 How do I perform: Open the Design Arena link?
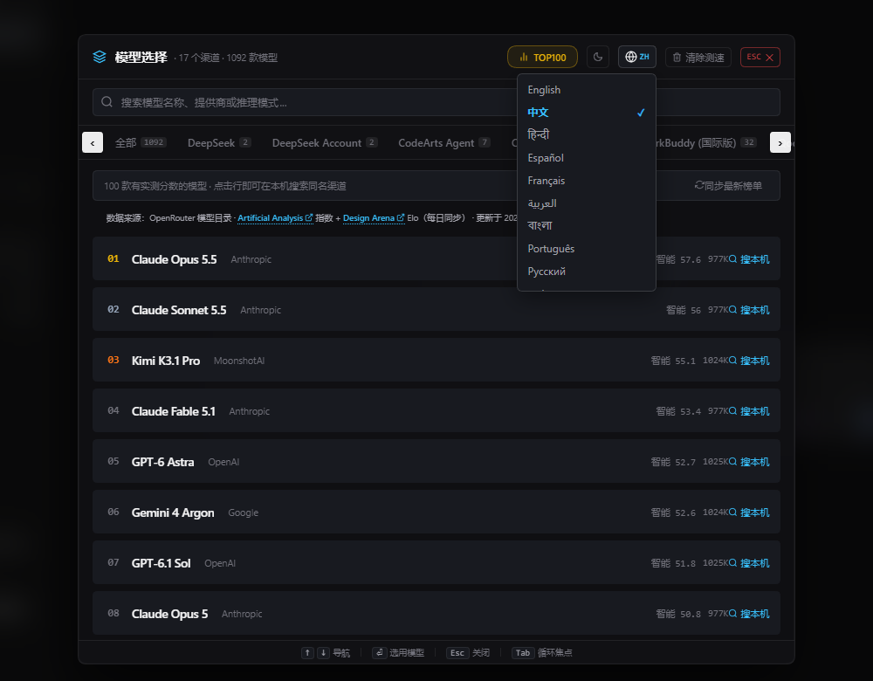tap(374, 217)
